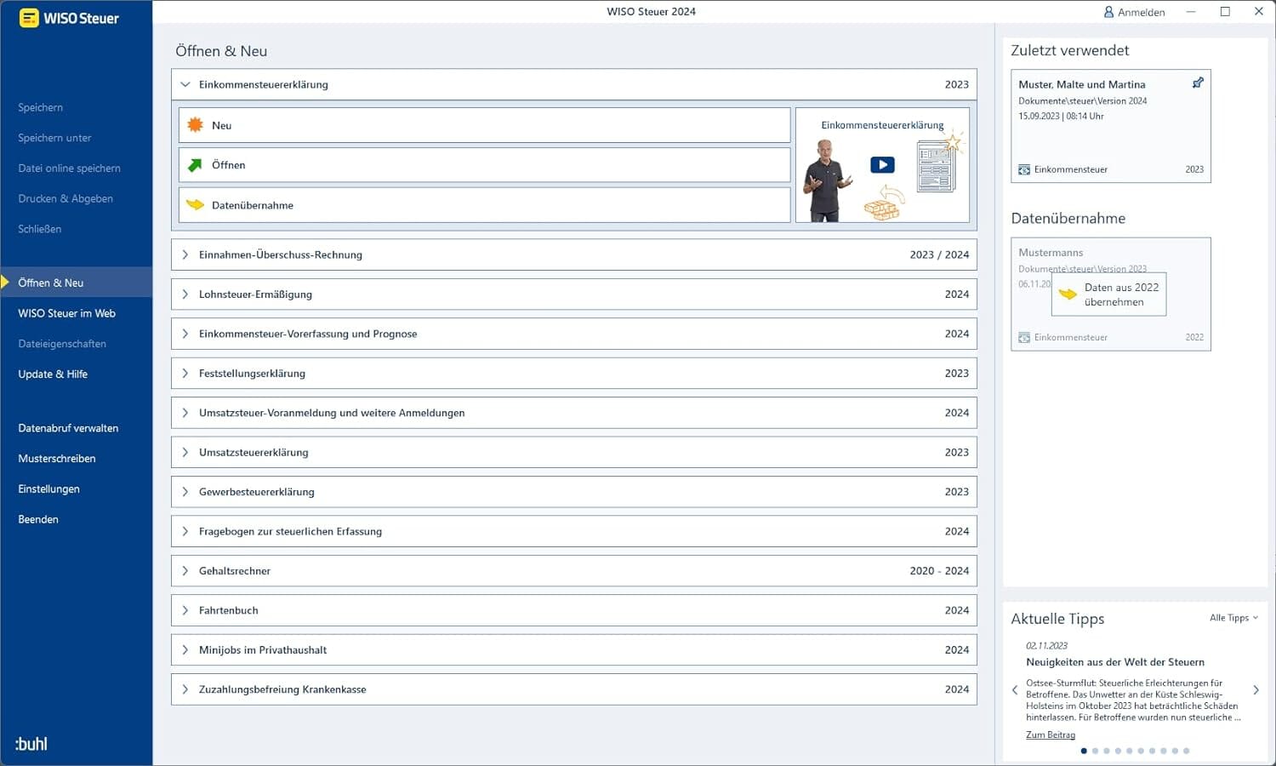Open tip headline Neuigkeiten aus der Welt der Steuern
Image resolution: width=1276 pixels, height=766 pixels.
pos(1115,662)
